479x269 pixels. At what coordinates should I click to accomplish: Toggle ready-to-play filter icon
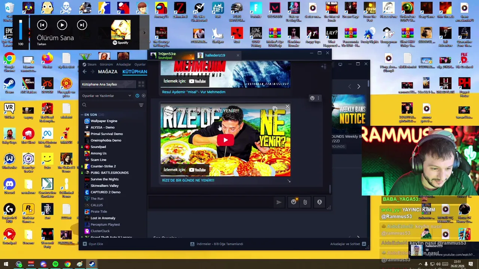click(144, 96)
